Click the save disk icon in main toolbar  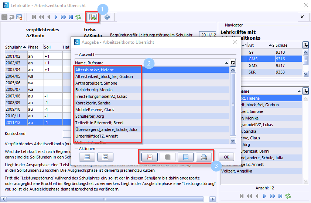coord(4,17)
